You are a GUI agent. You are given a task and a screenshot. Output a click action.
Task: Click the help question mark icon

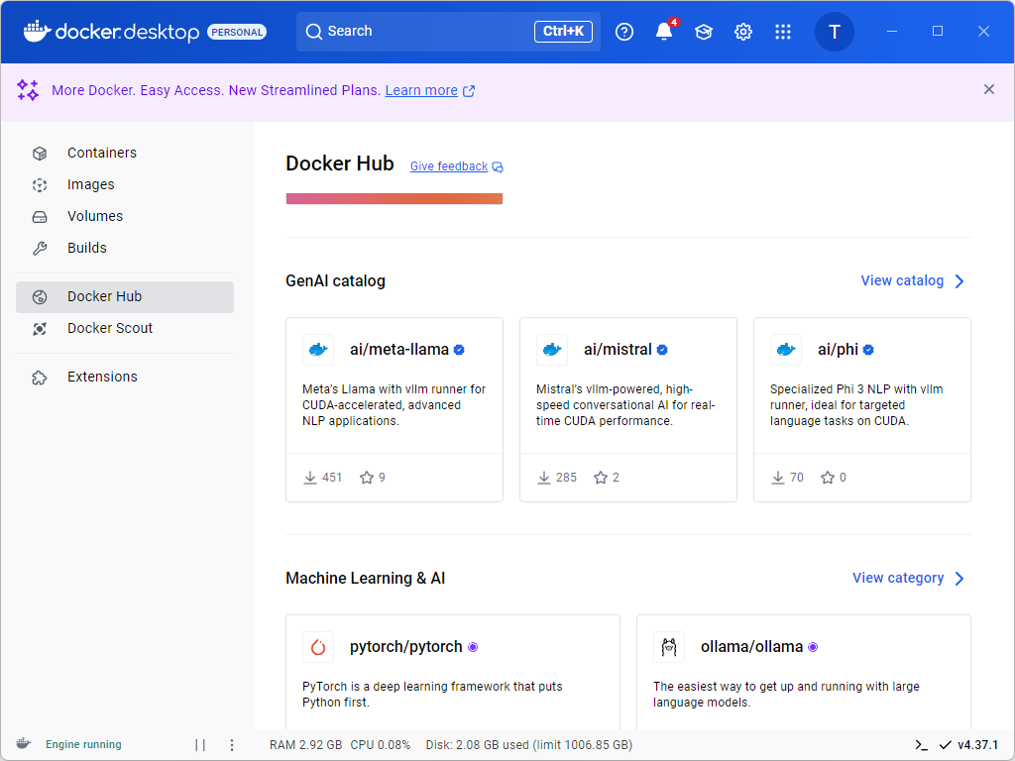click(x=623, y=31)
